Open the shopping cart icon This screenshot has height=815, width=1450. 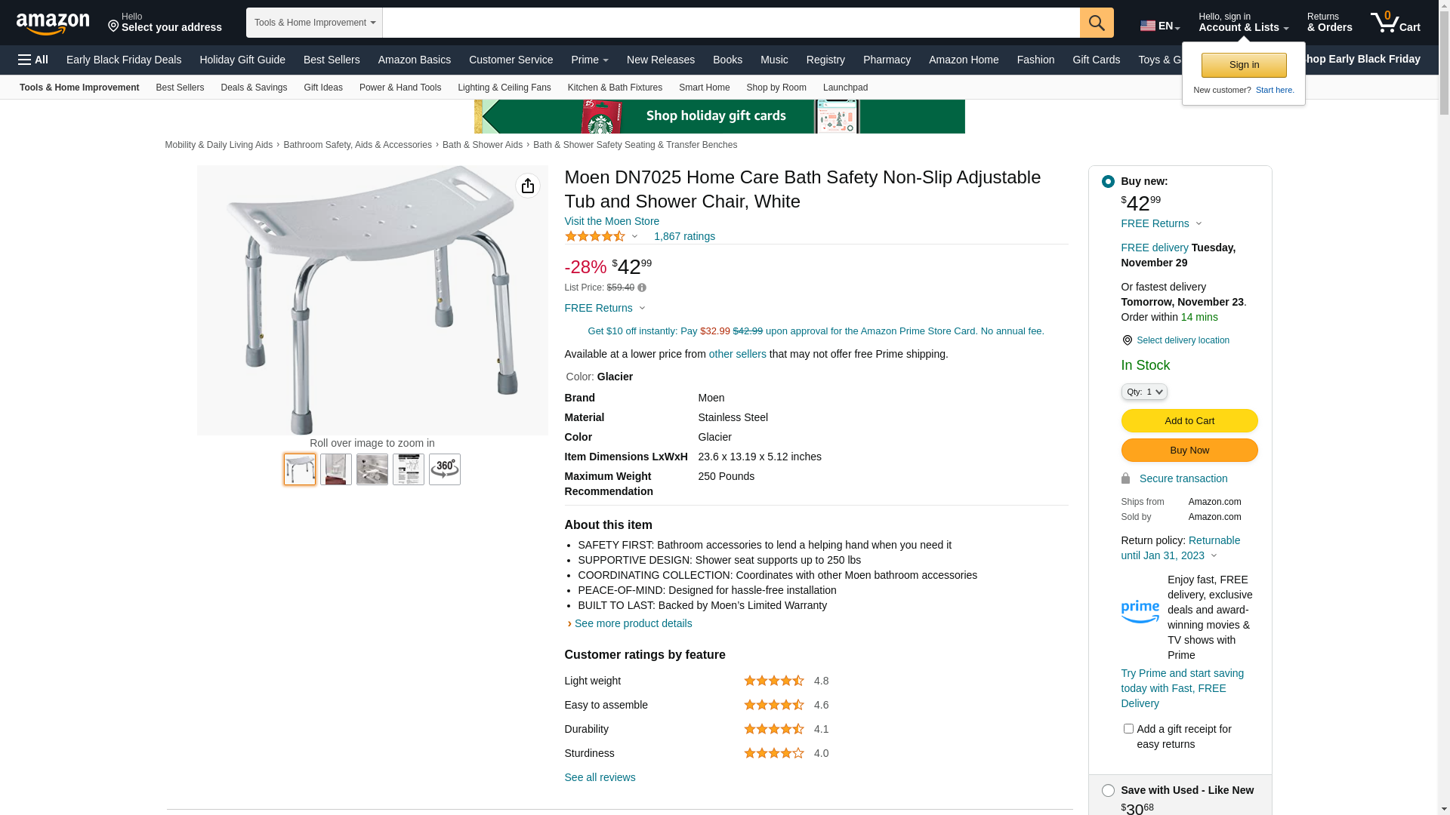pos(1394,23)
